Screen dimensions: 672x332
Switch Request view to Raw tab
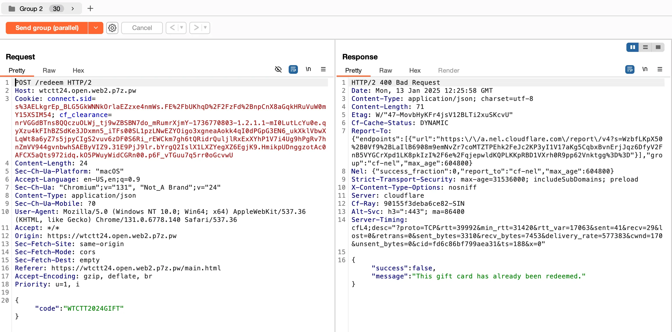pyautogui.click(x=49, y=71)
